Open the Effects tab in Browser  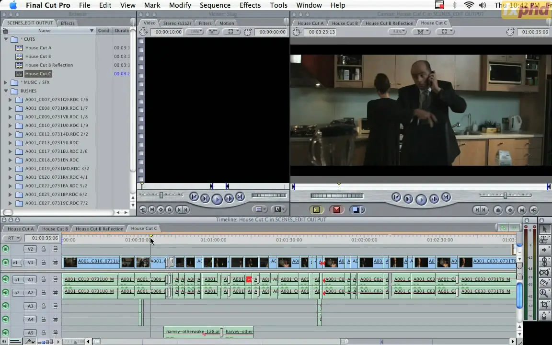[68, 23]
